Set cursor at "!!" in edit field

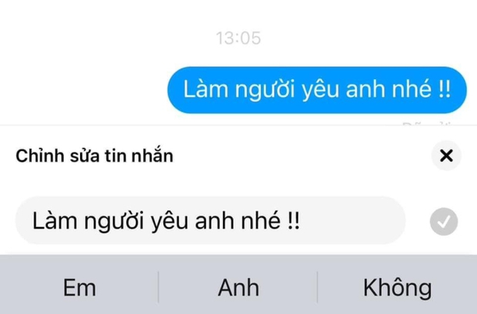pyautogui.click(x=294, y=221)
